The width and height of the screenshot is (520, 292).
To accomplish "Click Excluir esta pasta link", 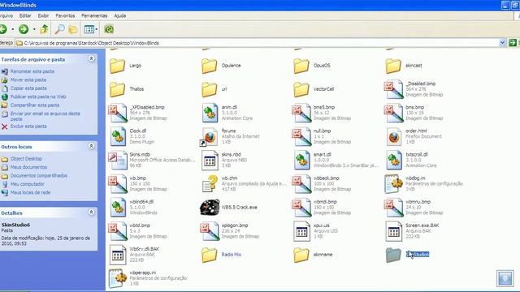I will point(28,127).
